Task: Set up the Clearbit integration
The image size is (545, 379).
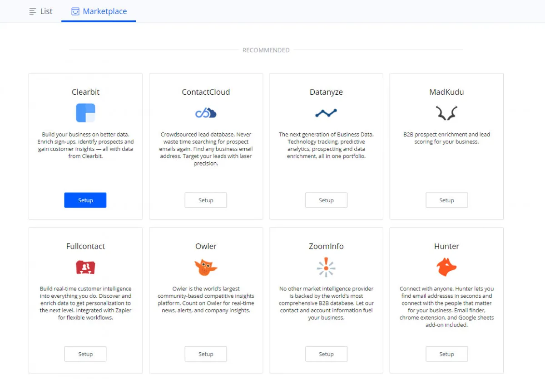Action: pyautogui.click(x=85, y=200)
